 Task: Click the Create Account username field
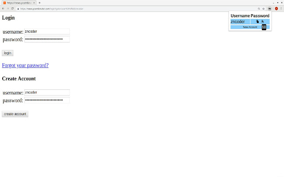pos(47,92)
